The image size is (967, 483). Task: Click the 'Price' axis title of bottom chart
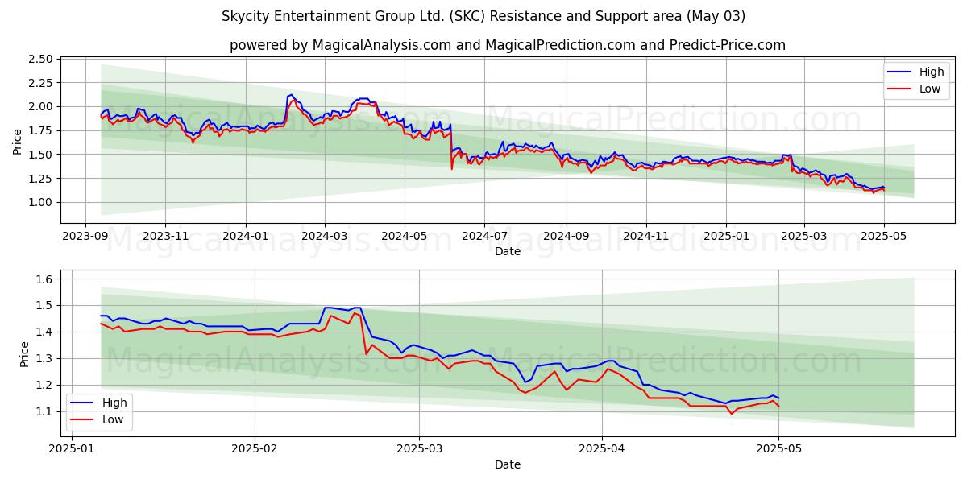tap(24, 354)
